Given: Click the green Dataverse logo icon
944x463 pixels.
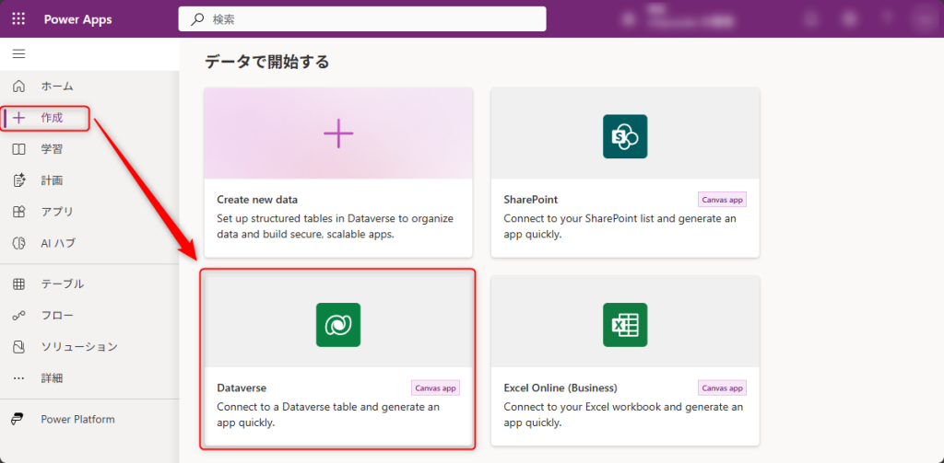Looking at the screenshot, I should [338, 325].
